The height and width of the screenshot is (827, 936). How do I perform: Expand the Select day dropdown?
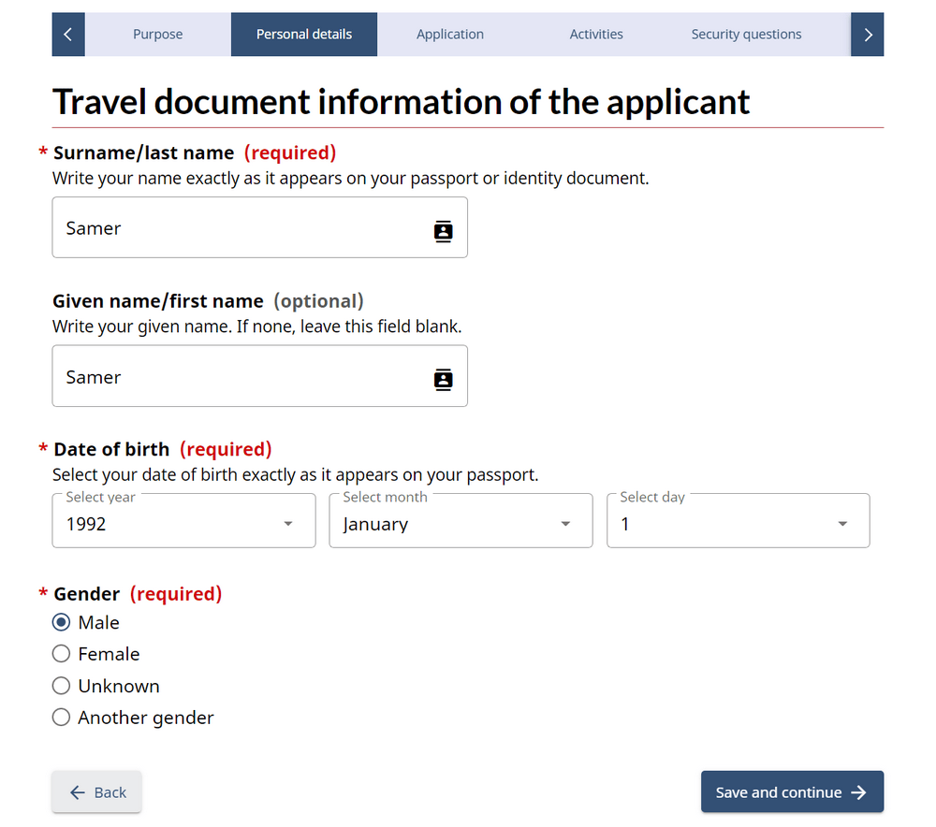tap(738, 524)
